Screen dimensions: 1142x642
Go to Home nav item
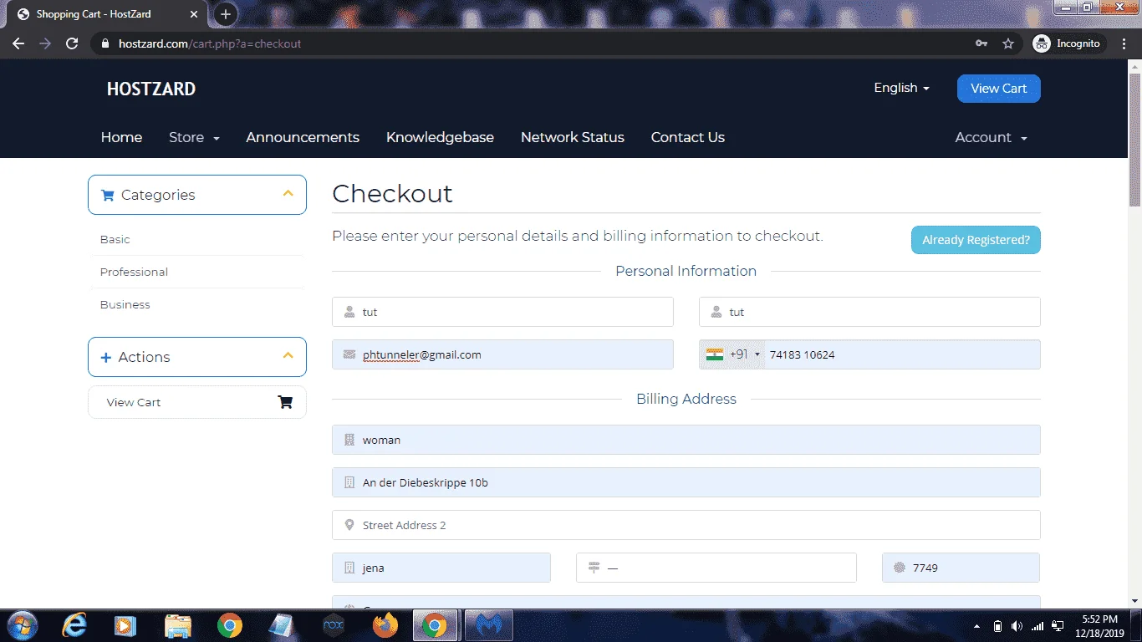click(x=121, y=137)
